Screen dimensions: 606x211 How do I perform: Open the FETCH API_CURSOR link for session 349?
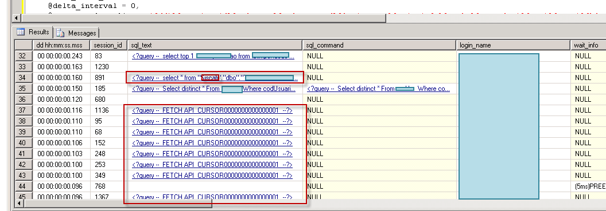212,176
